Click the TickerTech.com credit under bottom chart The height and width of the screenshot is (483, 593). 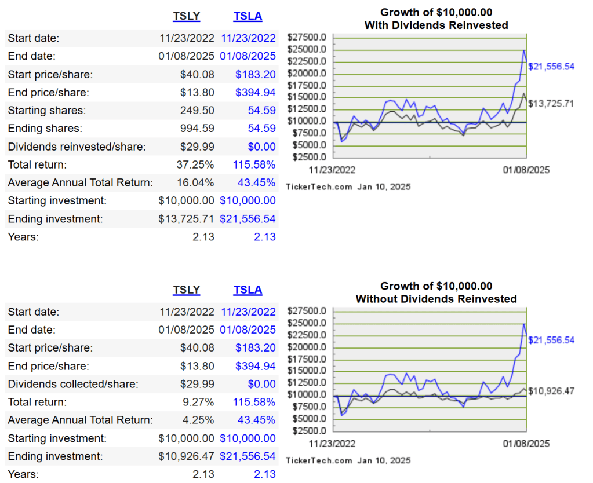(x=348, y=460)
